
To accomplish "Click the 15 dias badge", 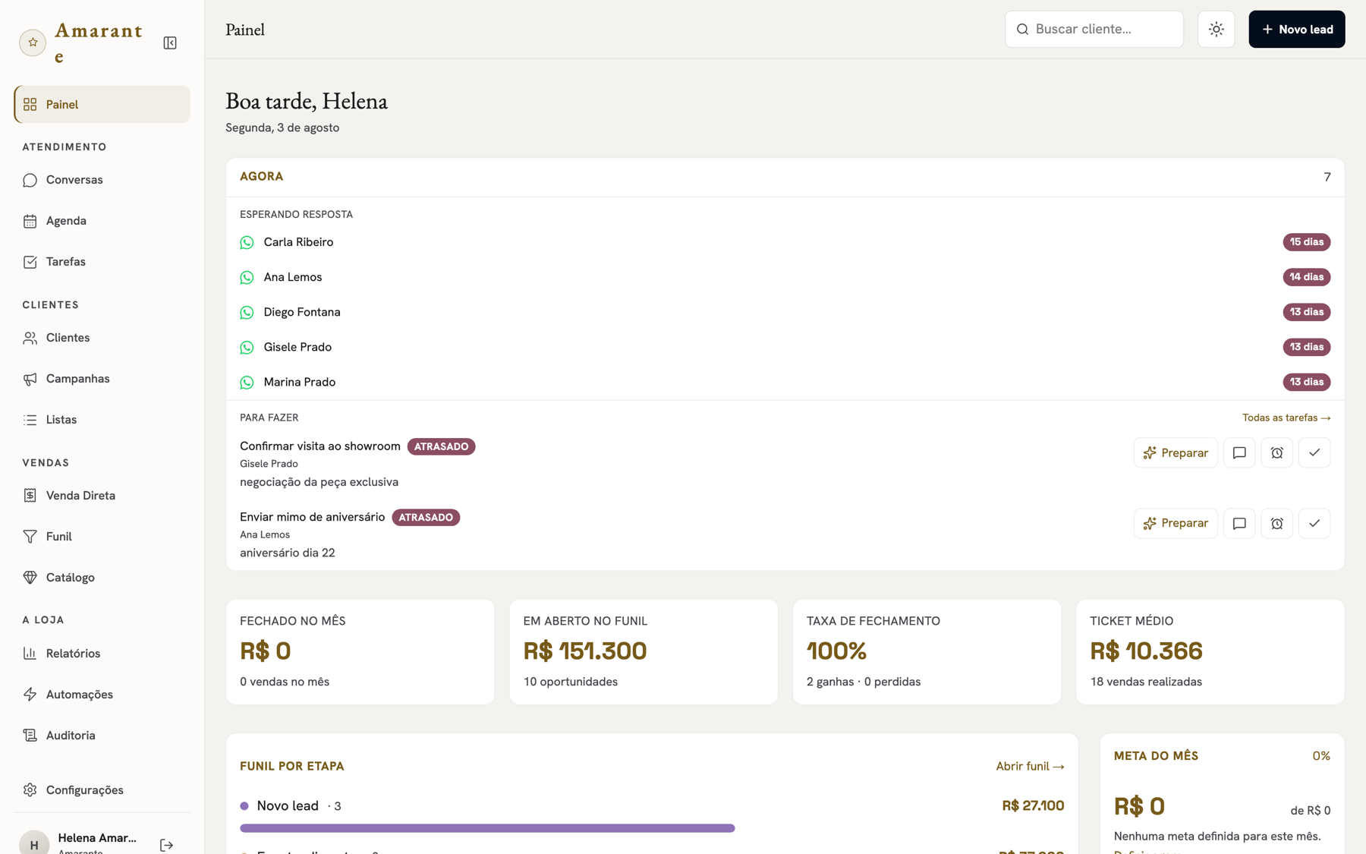I will point(1306,242).
